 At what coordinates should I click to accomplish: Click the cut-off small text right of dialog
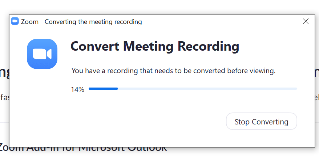316,97
